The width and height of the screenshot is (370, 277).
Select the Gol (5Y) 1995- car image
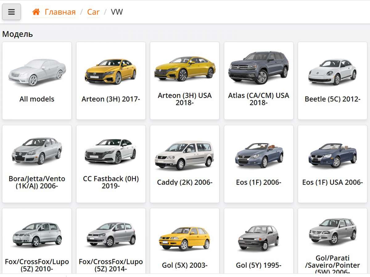[258, 238]
